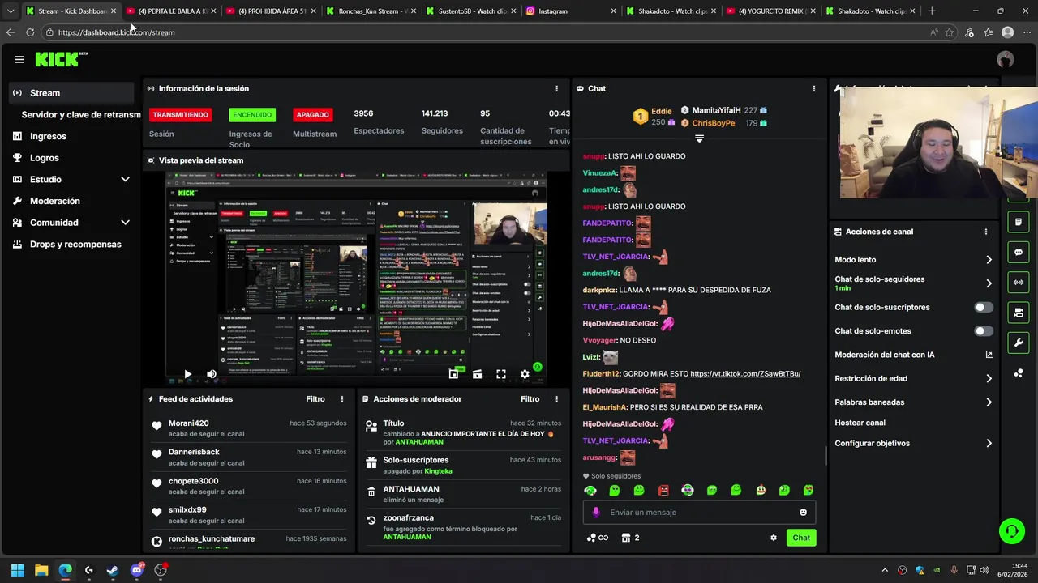
Task: Open the Palabras baneadas chevron
Action: tap(989, 402)
